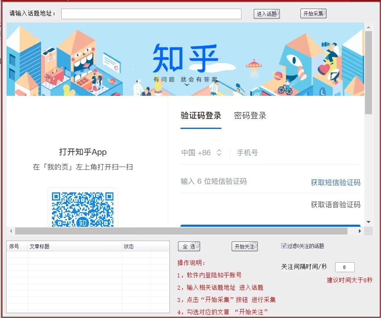Image resolution: width=381 pixels, height=318 pixels.
Task: Click 获取短信验证码 link
Action: coord(335,182)
